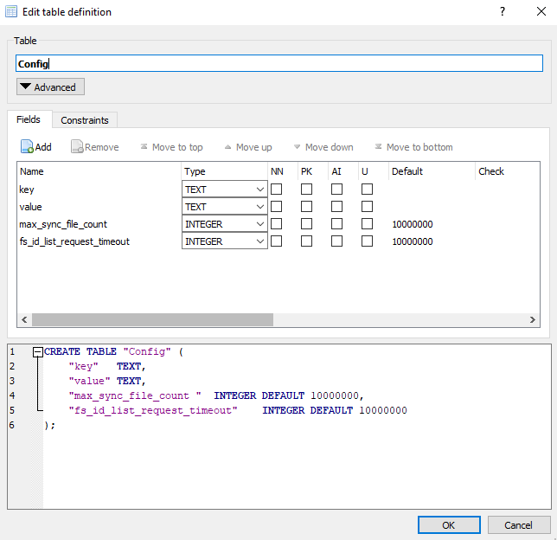Click the horizontal scrollbar in fields list
Screen dimensions: 557x540
tap(151, 319)
